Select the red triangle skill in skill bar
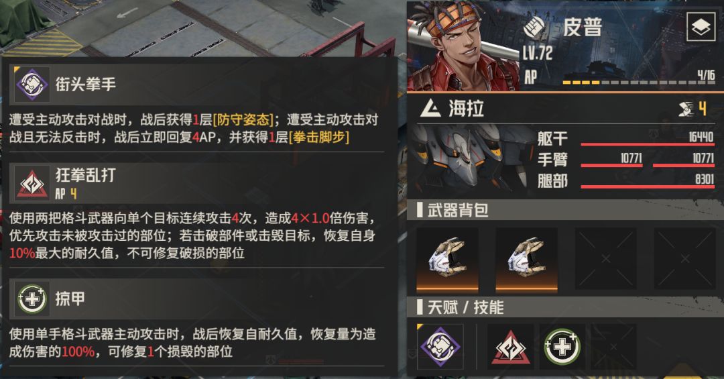 510,346
